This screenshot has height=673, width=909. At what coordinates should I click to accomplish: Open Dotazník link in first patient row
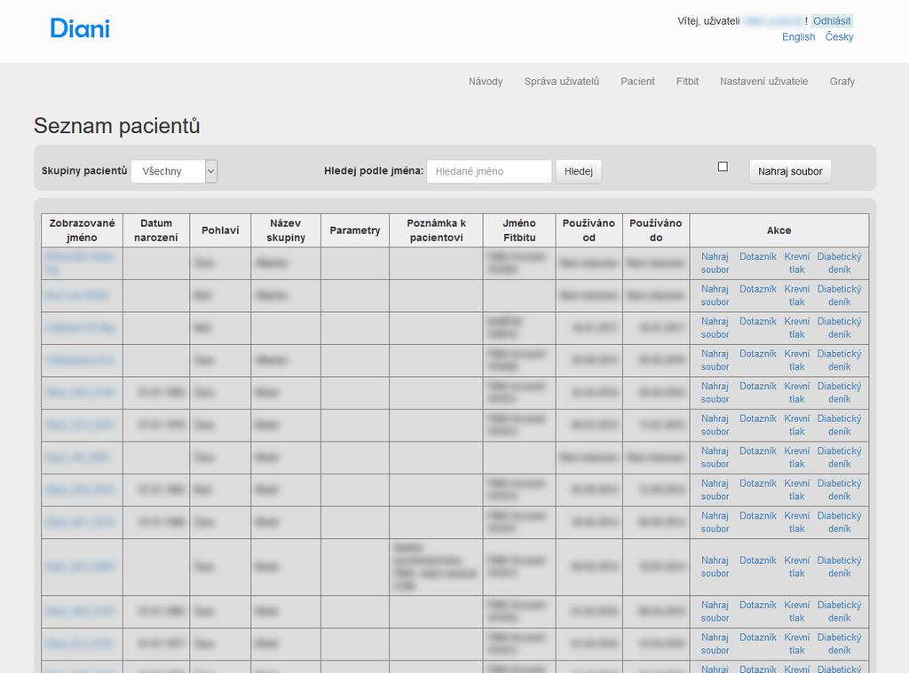click(757, 256)
